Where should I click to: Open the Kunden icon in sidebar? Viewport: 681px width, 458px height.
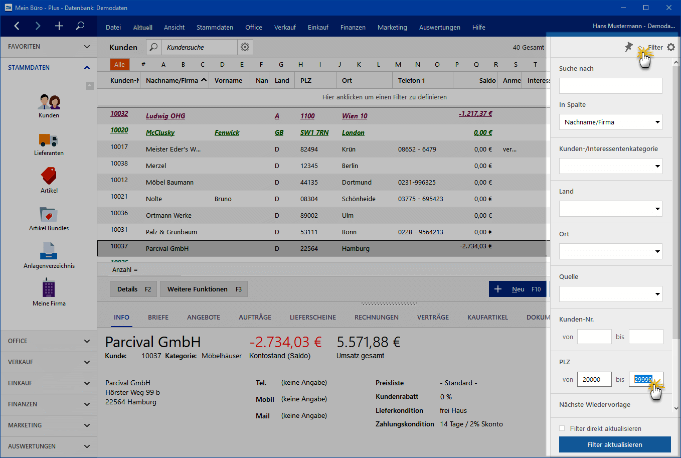click(x=49, y=102)
